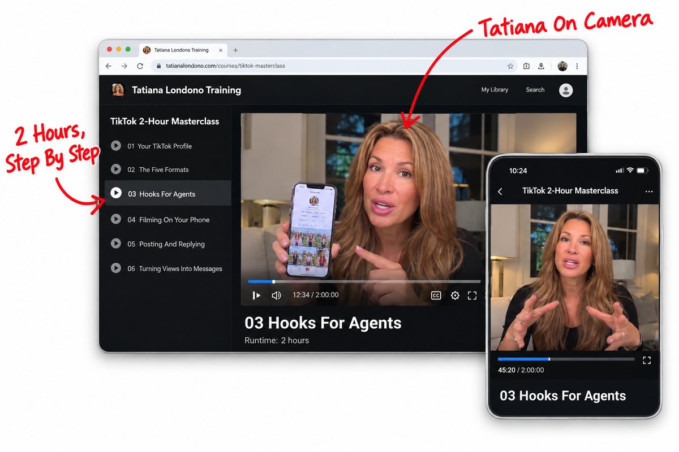Open the phone's three-dot more menu
The height and width of the screenshot is (452, 679).
pyautogui.click(x=649, y=192)
